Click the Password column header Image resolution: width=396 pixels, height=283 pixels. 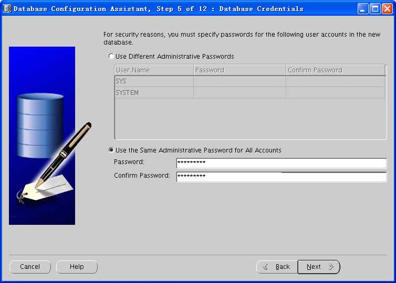239,70
